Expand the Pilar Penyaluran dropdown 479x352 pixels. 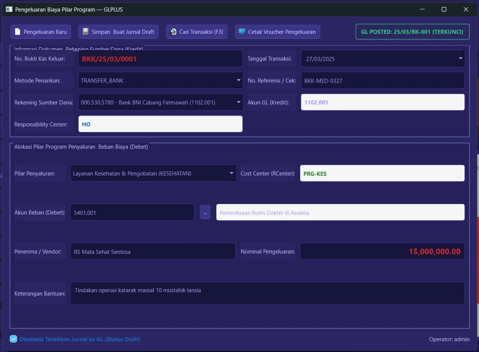coord(232,173)
